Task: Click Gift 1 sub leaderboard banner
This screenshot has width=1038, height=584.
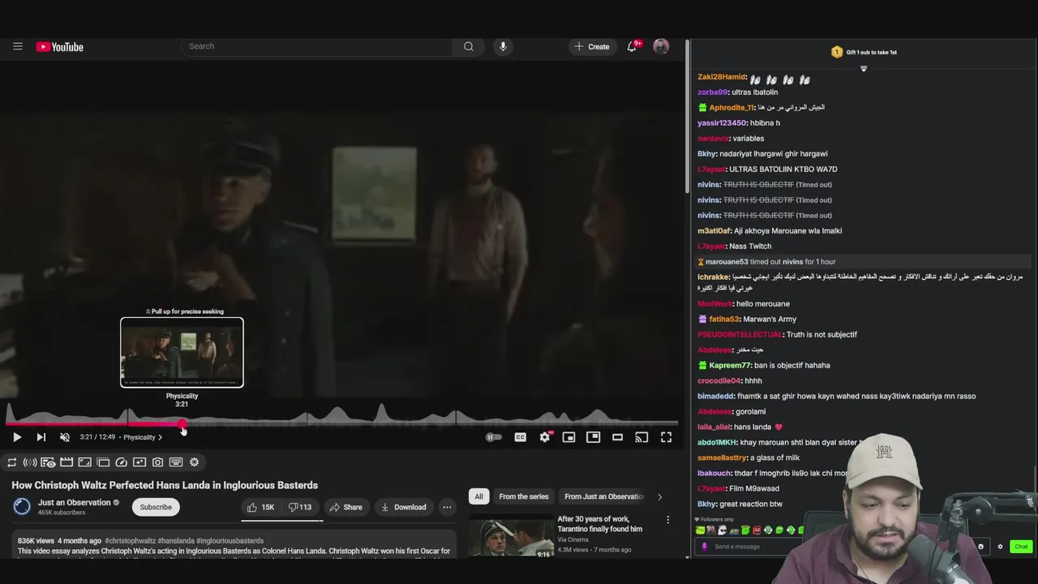Action: 864,52
